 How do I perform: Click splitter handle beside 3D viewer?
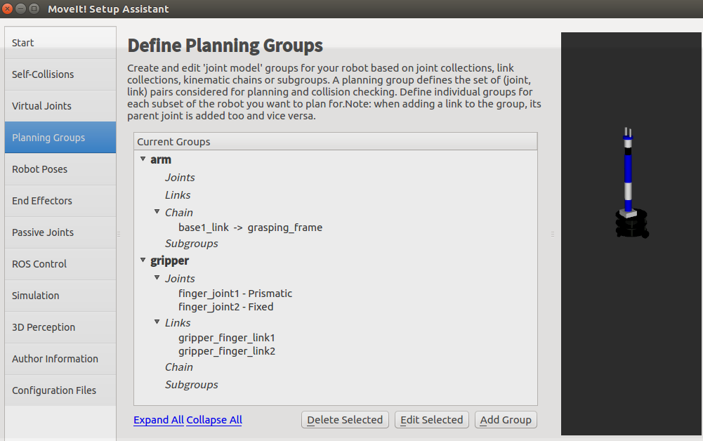552,234
